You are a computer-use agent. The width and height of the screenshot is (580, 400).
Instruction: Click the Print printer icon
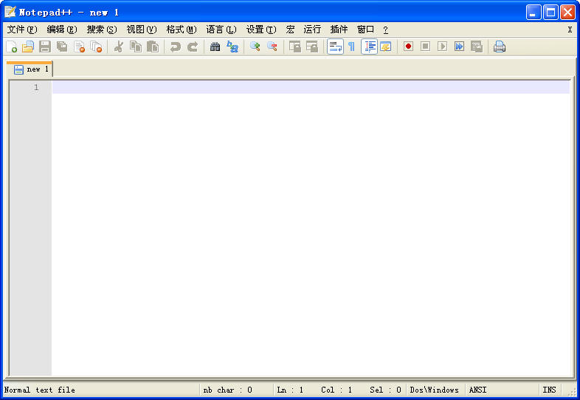[500, 46]
